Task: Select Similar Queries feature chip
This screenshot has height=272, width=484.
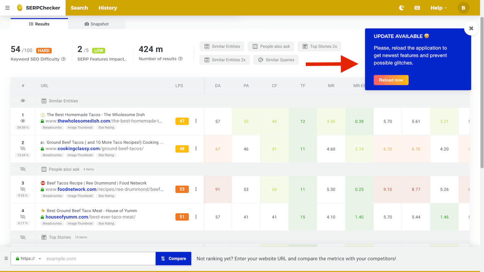Action: (276, 60)
